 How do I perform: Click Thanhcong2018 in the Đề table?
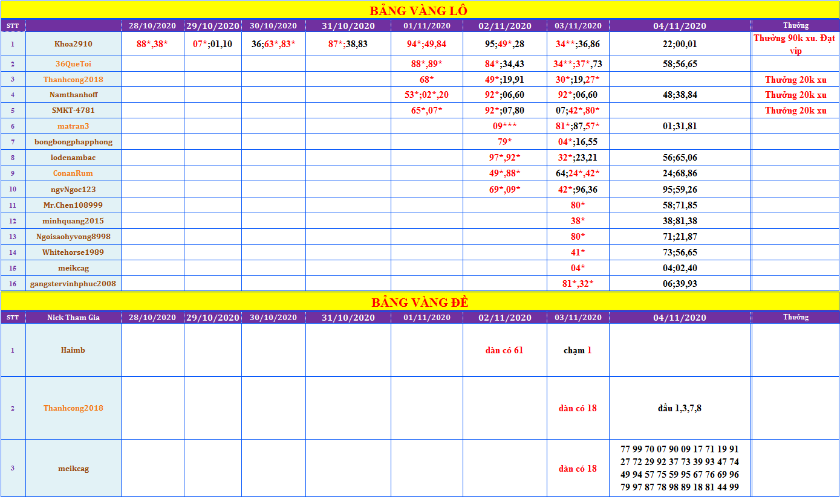73,408
